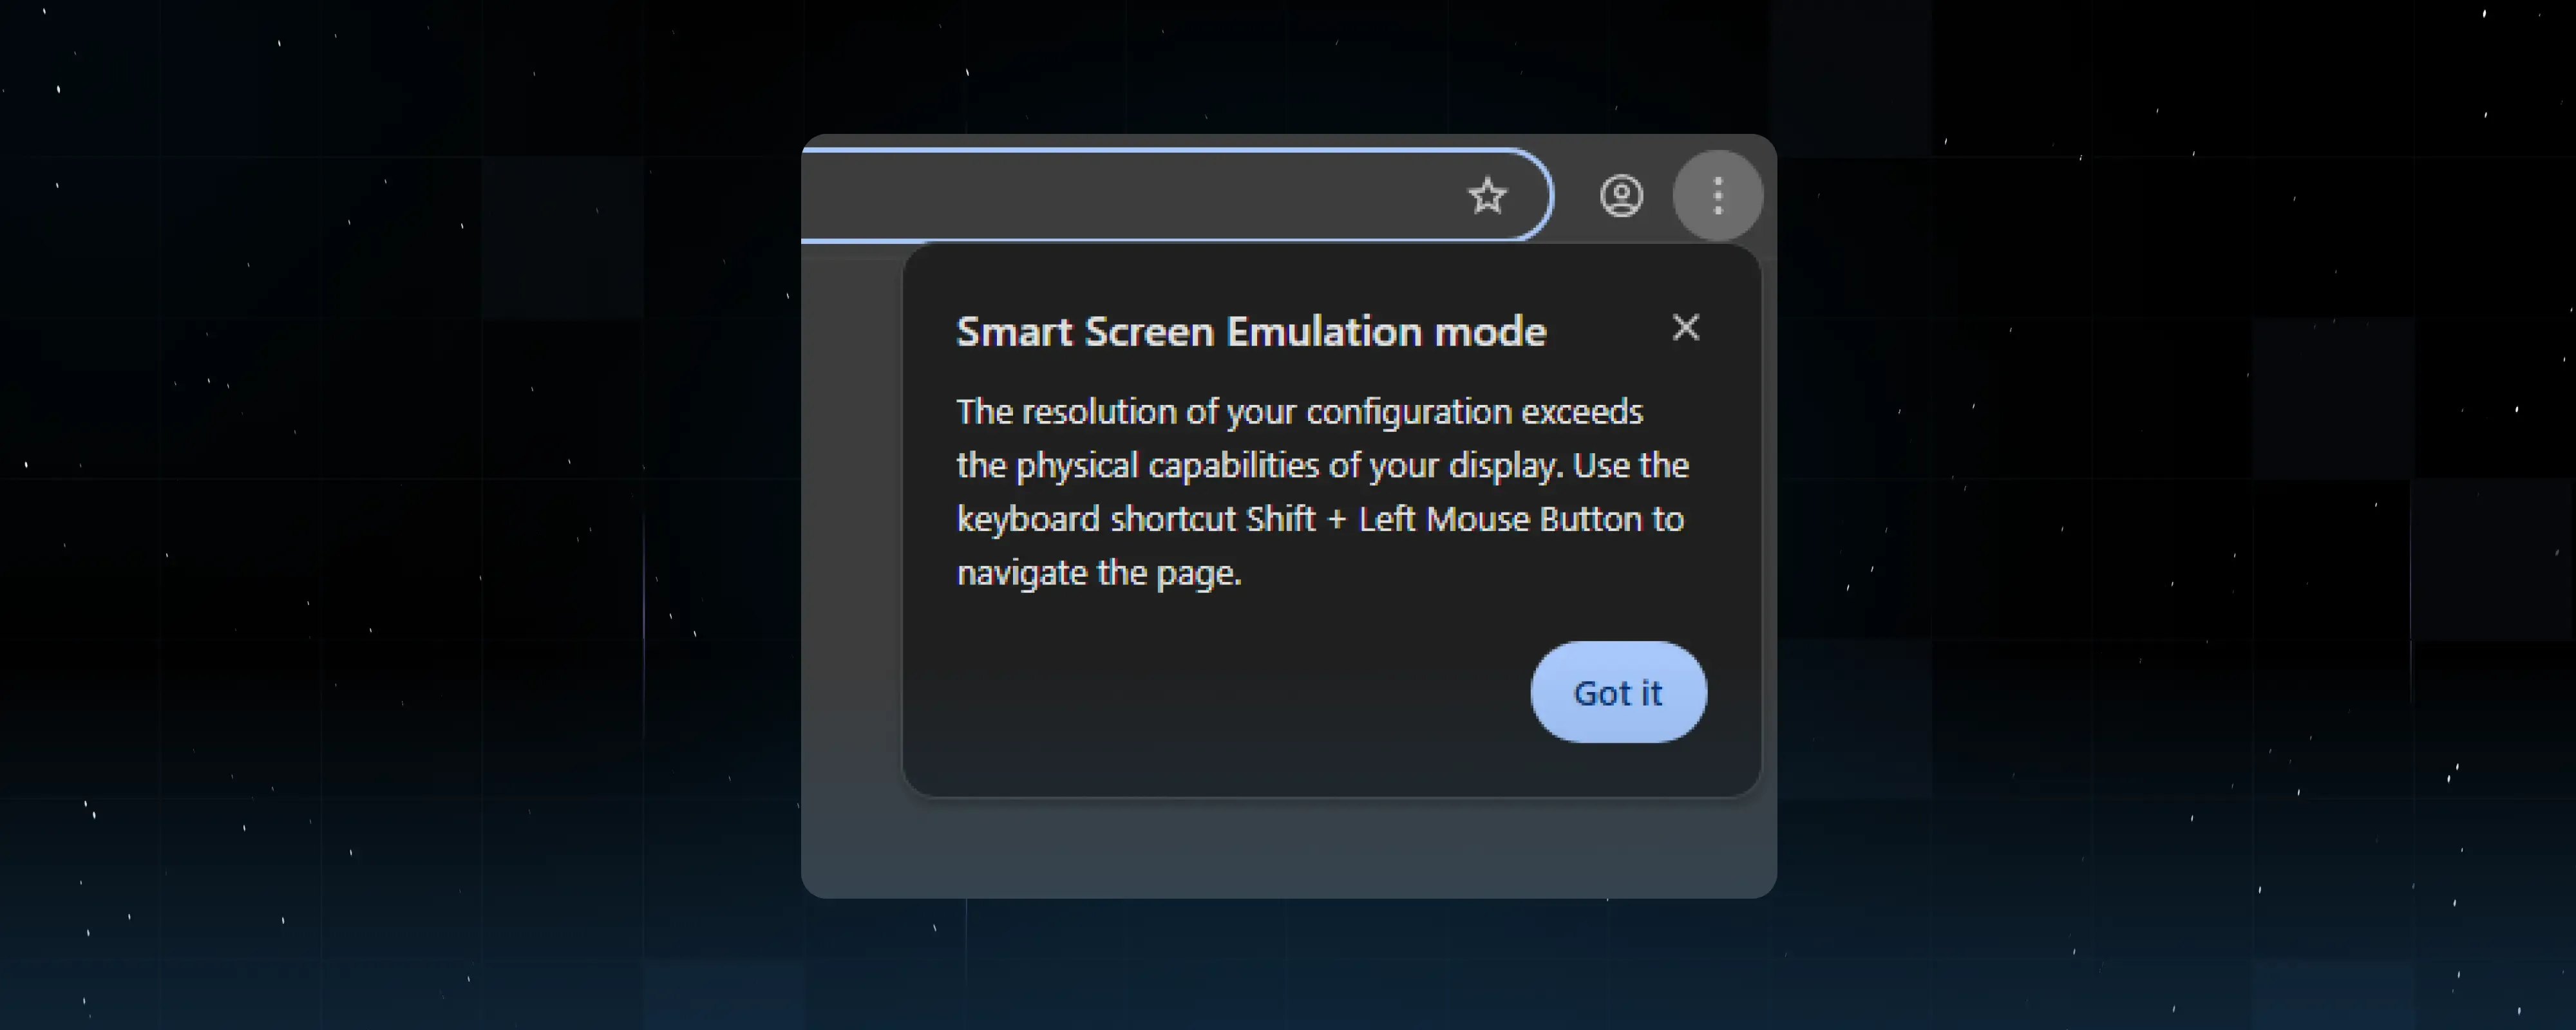The width and height of the screenshot is (2576, 1030).
Task: Click the words 'navigate the page.'
Action: (x=1099, y=573)
